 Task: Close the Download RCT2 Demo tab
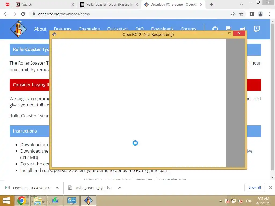(201, 5)
